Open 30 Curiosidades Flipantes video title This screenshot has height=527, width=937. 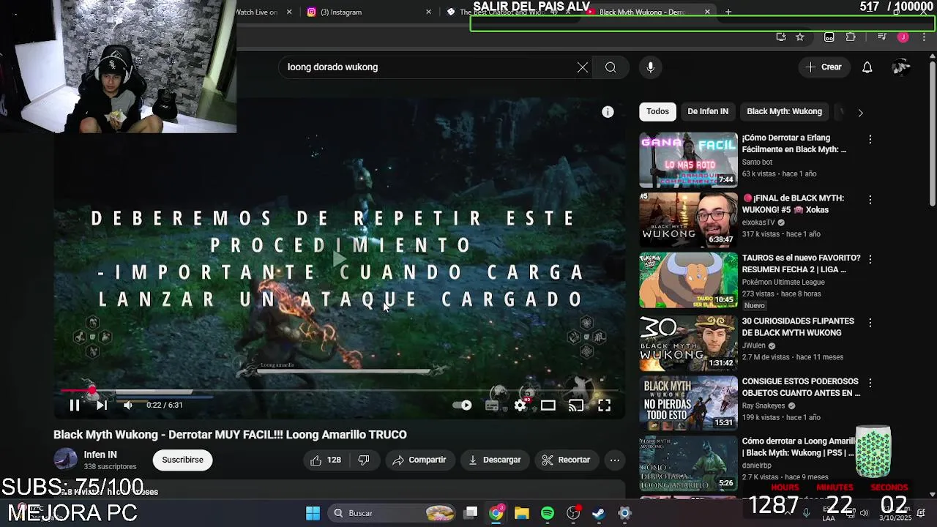click(x=798, y=326)
